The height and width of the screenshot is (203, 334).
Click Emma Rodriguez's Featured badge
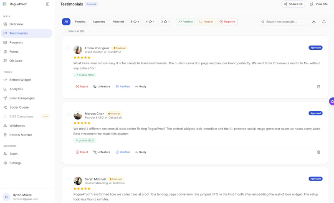tap(119, 48)
